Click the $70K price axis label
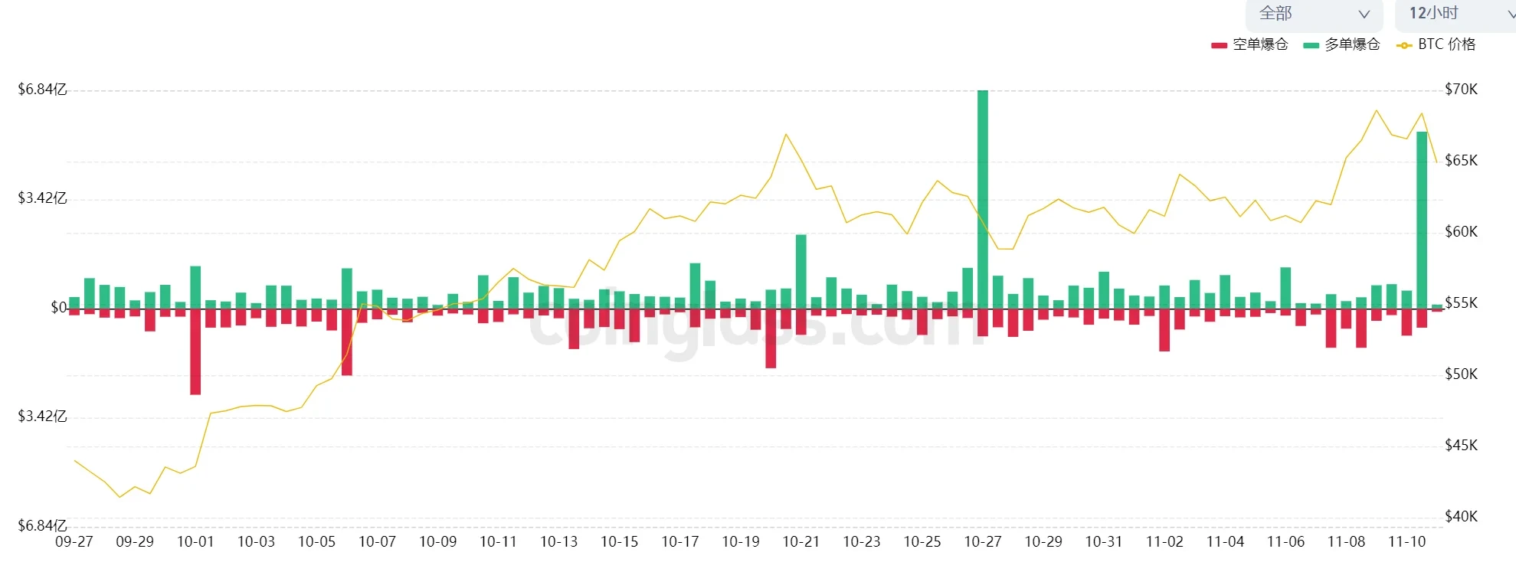Screen dimensions: 1516x562 pyautogui.click(x=1461, y=90)
